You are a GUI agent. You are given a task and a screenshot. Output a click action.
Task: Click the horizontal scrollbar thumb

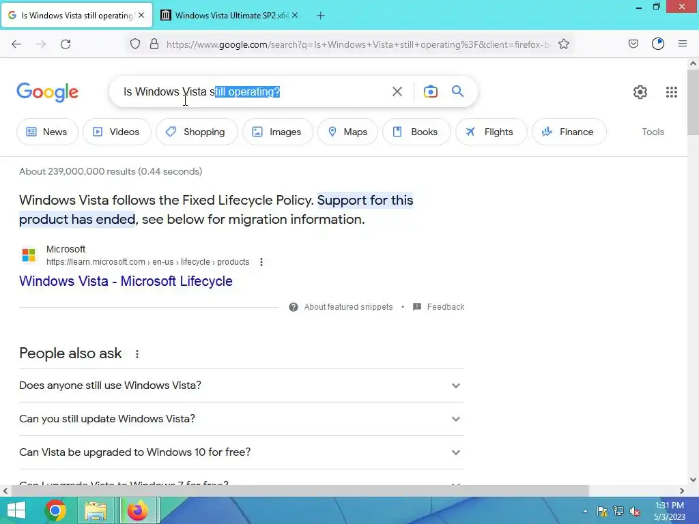(x=300, y=491)
